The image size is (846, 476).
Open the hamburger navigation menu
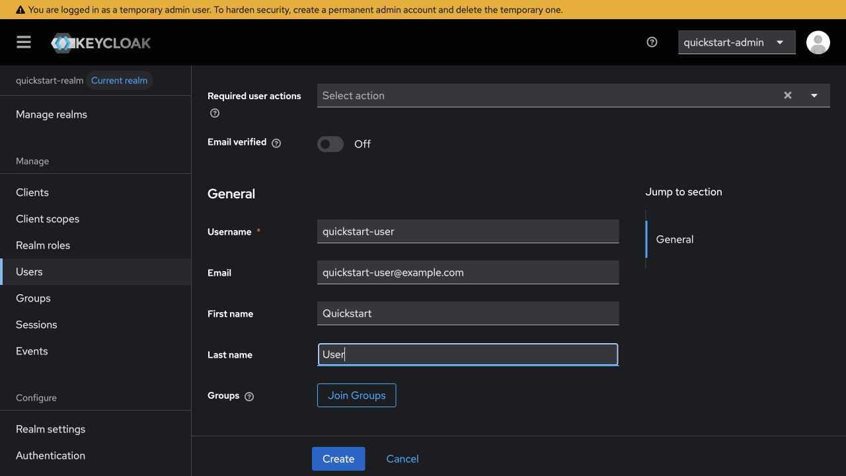click(24, 42)
